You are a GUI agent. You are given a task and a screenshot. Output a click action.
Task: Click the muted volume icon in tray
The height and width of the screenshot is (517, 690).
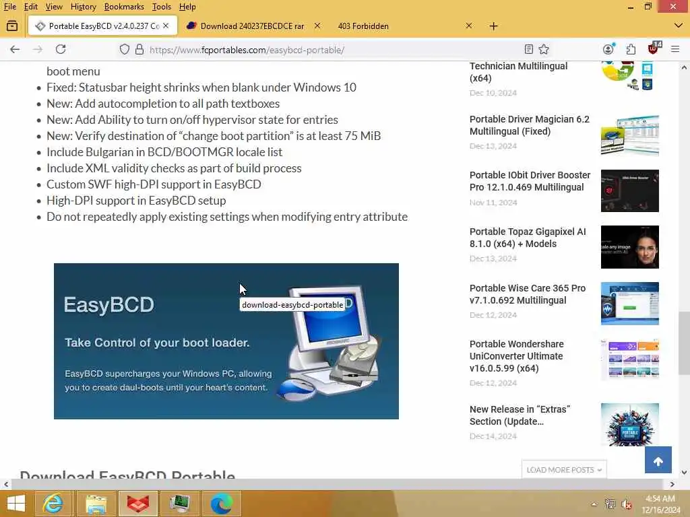pos(627,504)
